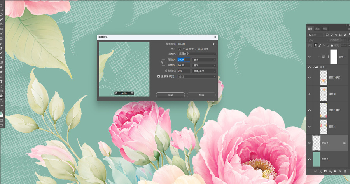Hide the 图层 2 拷贝 layer
Viewport: 350px width, 184px height.
pyautogui.click(x=310, y=78)
